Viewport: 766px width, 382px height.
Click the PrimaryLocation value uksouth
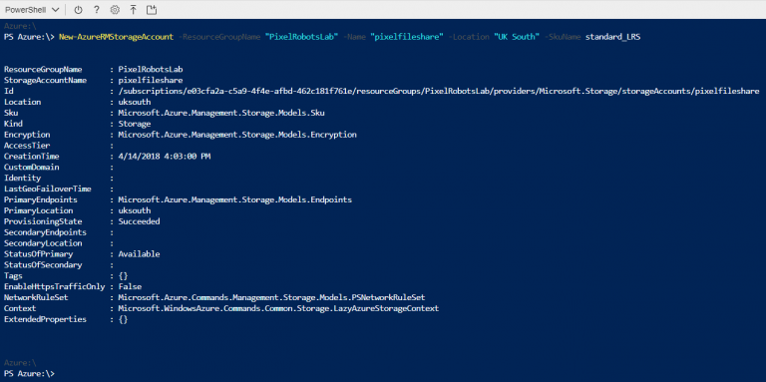point(135,210)
